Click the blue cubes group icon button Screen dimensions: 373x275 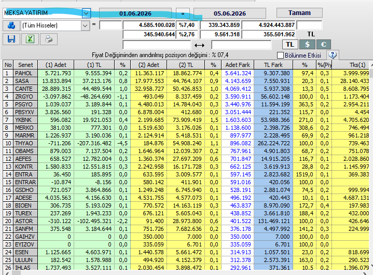point(11,25)
